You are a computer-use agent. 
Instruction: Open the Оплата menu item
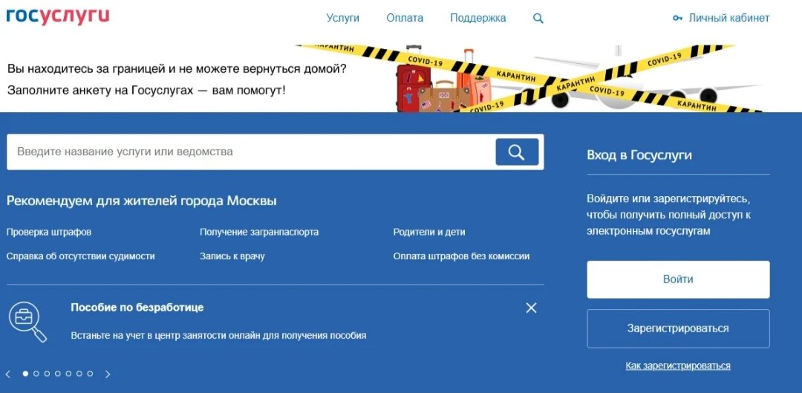405,18
